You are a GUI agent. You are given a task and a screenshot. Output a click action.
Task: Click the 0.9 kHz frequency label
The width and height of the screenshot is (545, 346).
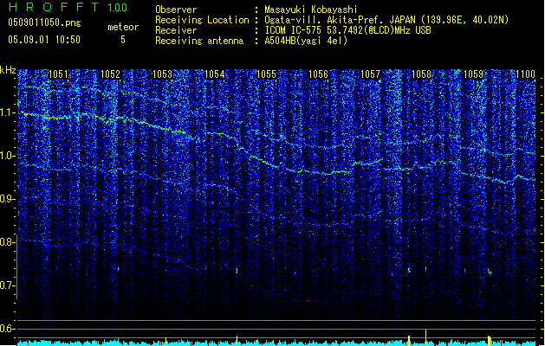(8, 199)
